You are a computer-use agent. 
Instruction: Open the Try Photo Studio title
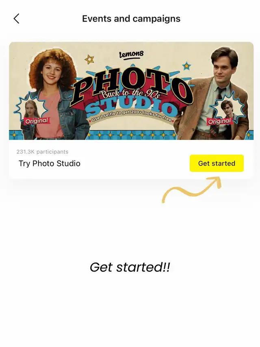click(50, 164)
